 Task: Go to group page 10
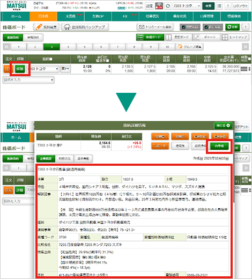pyautogui.click(x=167, y=47)
